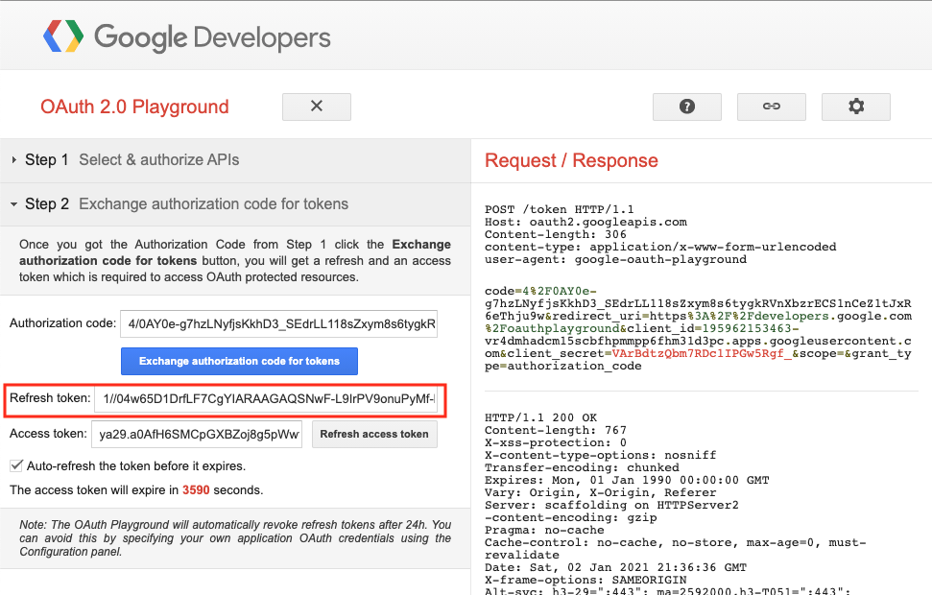Open the help question mark icon

687,107
